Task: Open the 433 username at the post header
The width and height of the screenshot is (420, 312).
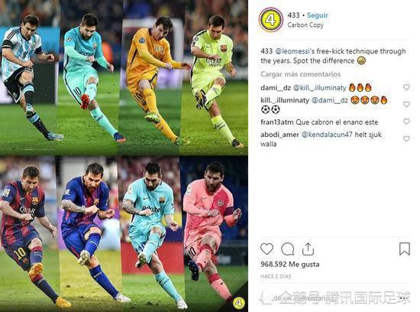Action: [293, 15]
